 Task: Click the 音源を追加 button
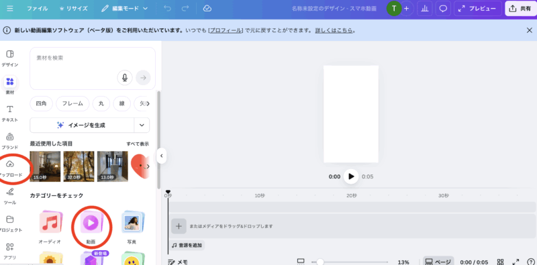point(187,245)
